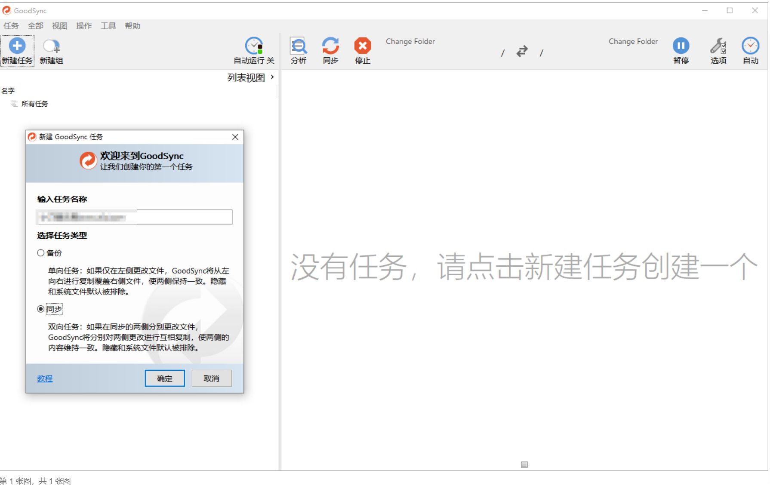
Task: Open the 教程 tutorial link
Action: (45, 378)
